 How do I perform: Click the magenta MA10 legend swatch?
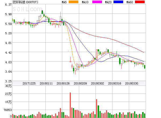tap(97, 2)
